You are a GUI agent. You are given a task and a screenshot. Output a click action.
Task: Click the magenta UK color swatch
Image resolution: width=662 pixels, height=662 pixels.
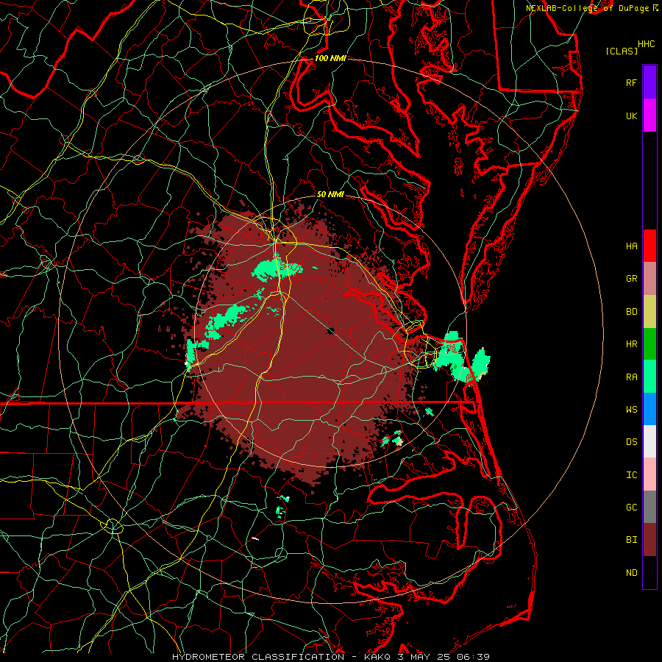click(649, 115)
